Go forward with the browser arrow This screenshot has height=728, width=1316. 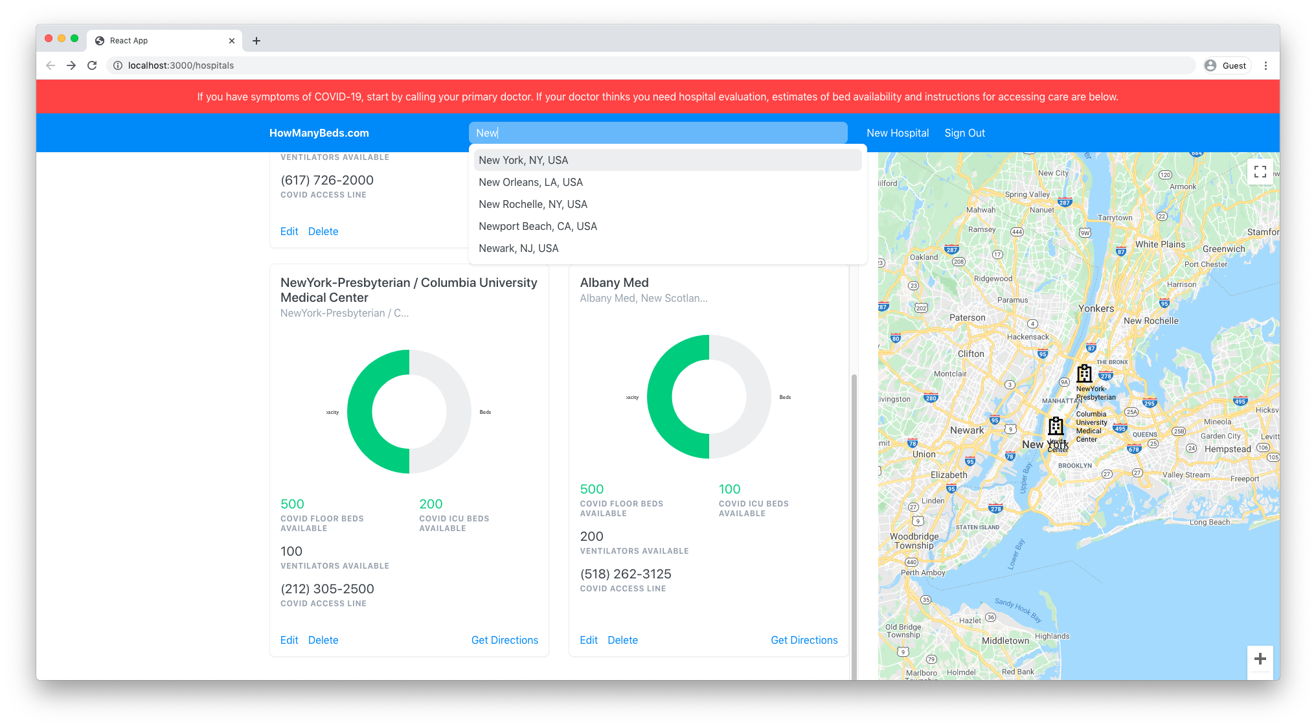71,65
